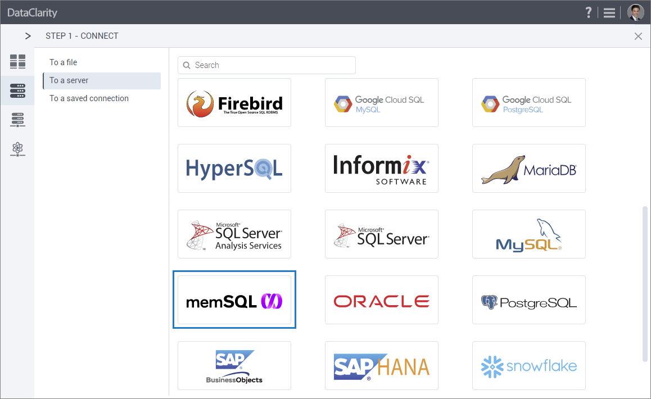Screen dimensions: 651x399
Task: Click the DataClarity logo text
Action: pyautogui.click(x=33, y=13)
